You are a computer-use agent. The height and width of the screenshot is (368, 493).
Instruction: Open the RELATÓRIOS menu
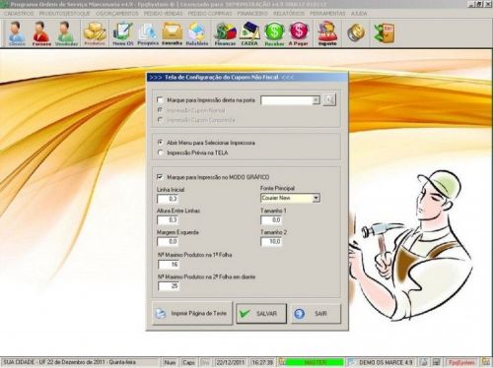289,14
